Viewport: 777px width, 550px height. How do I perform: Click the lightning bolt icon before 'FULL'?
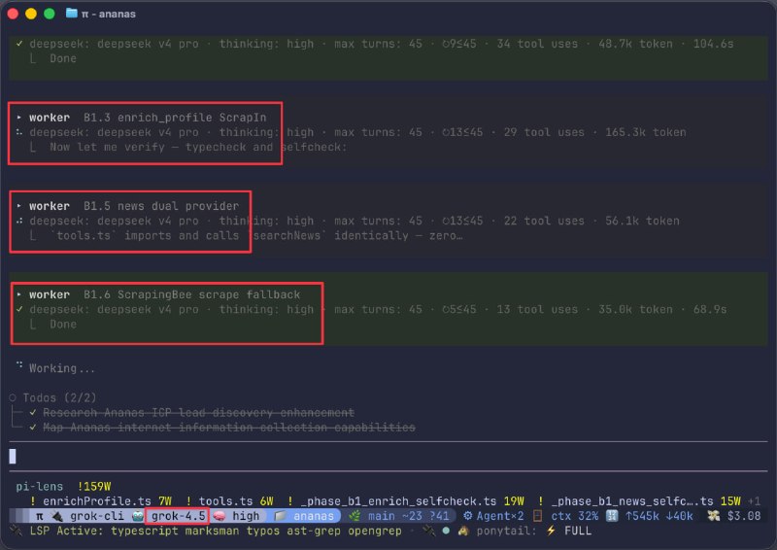tap(551, 532)
